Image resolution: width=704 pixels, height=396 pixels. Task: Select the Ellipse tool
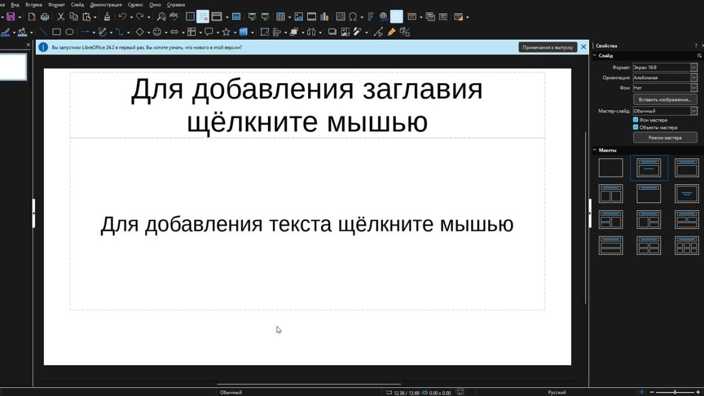70,32
